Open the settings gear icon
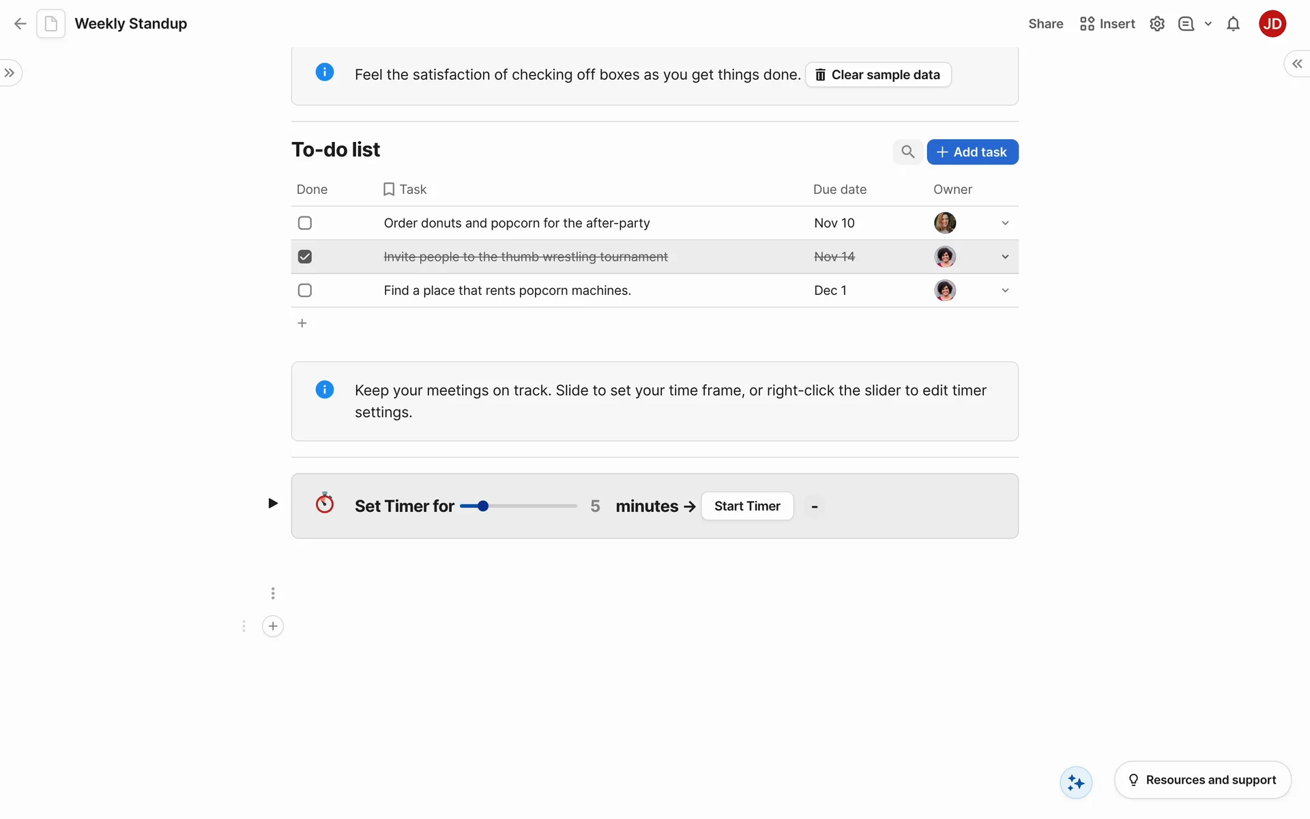Screen dimensions: 1310x819 tap(1156, 24)
